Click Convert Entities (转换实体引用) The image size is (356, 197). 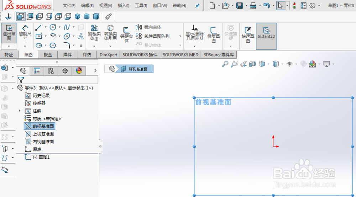(110, 33)
